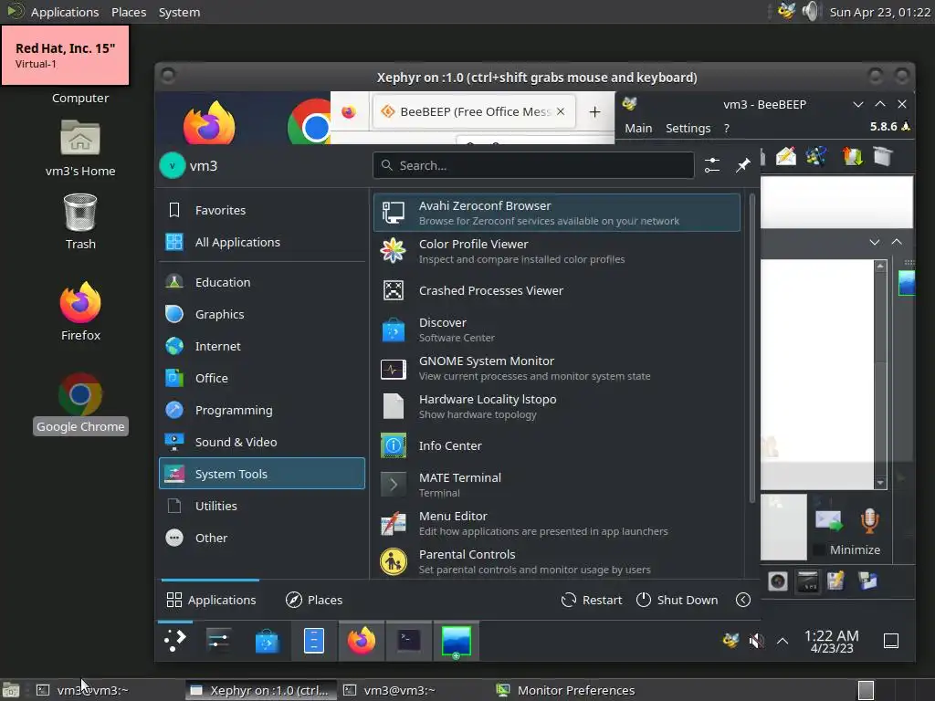The height and width of the screenshot is (701, 935).
Task: Open GNOME System Monitor
Action: click(x=556, y=368)
